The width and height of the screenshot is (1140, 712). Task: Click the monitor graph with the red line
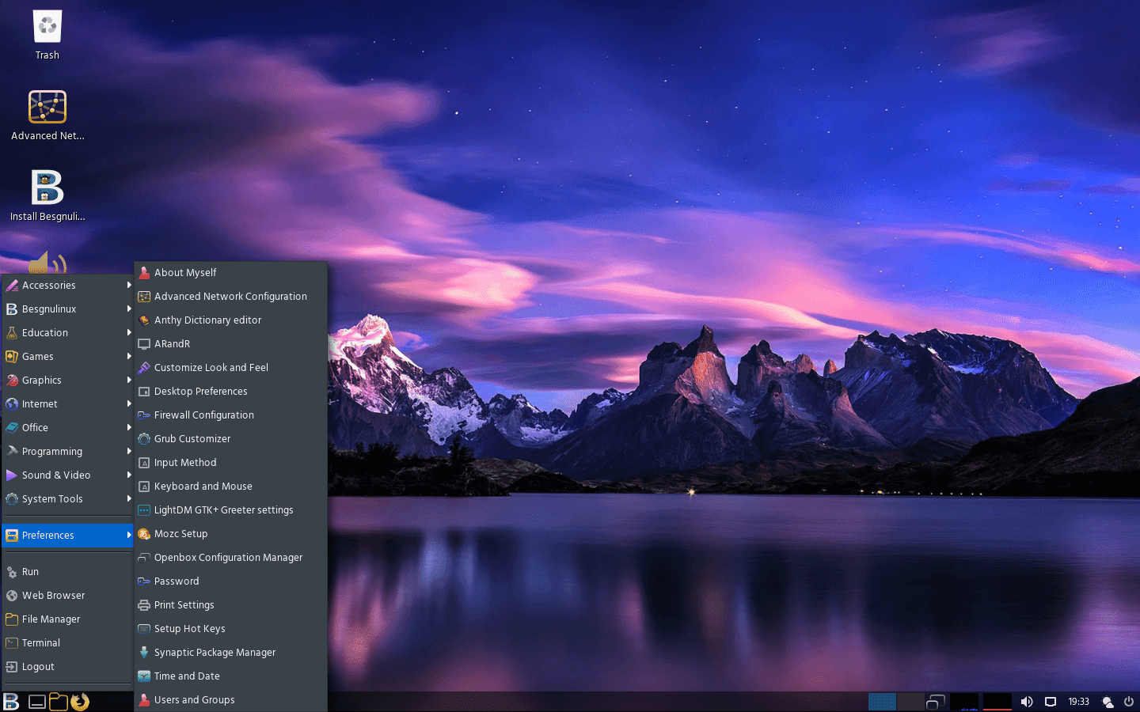(997, 702)
